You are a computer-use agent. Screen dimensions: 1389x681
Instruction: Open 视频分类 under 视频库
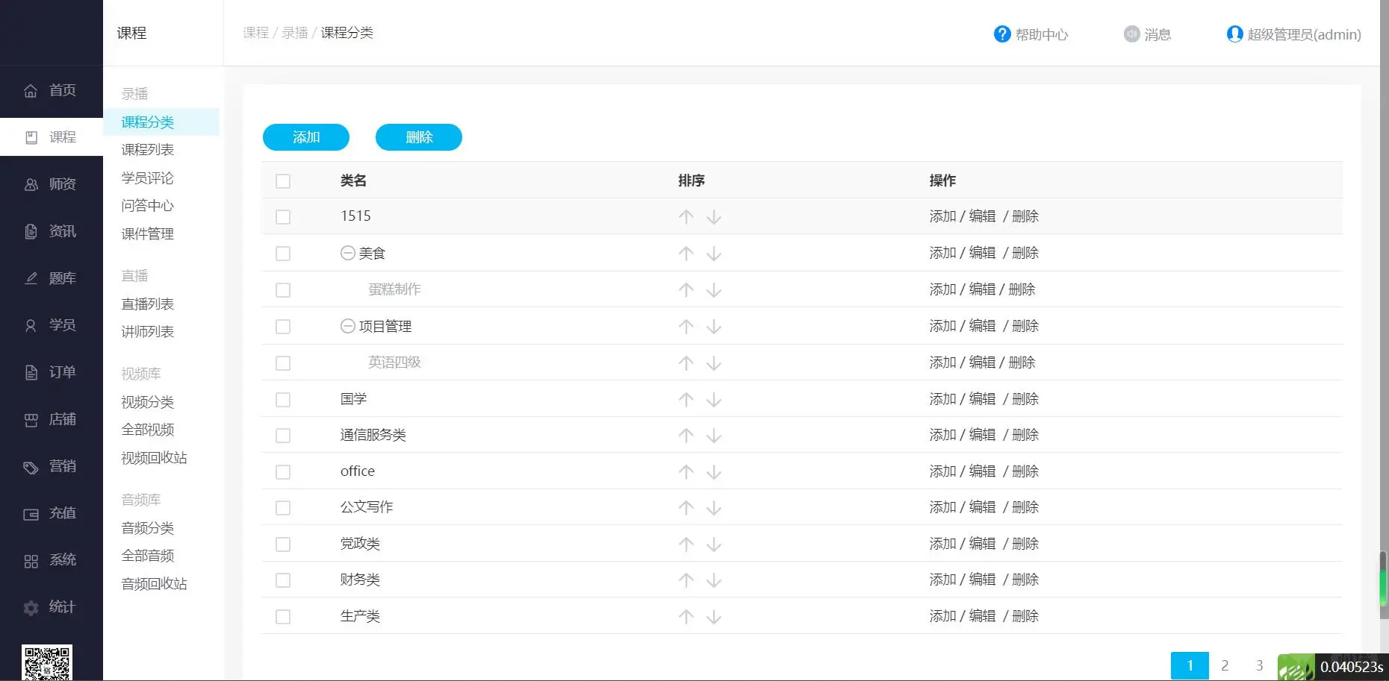(147, 402)
